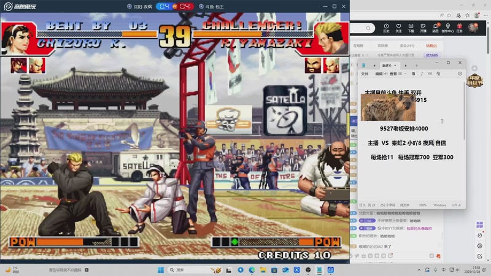Toggle the night mode moon icon in right sidebar
491x276 pixels.
(x=480, y=236)
